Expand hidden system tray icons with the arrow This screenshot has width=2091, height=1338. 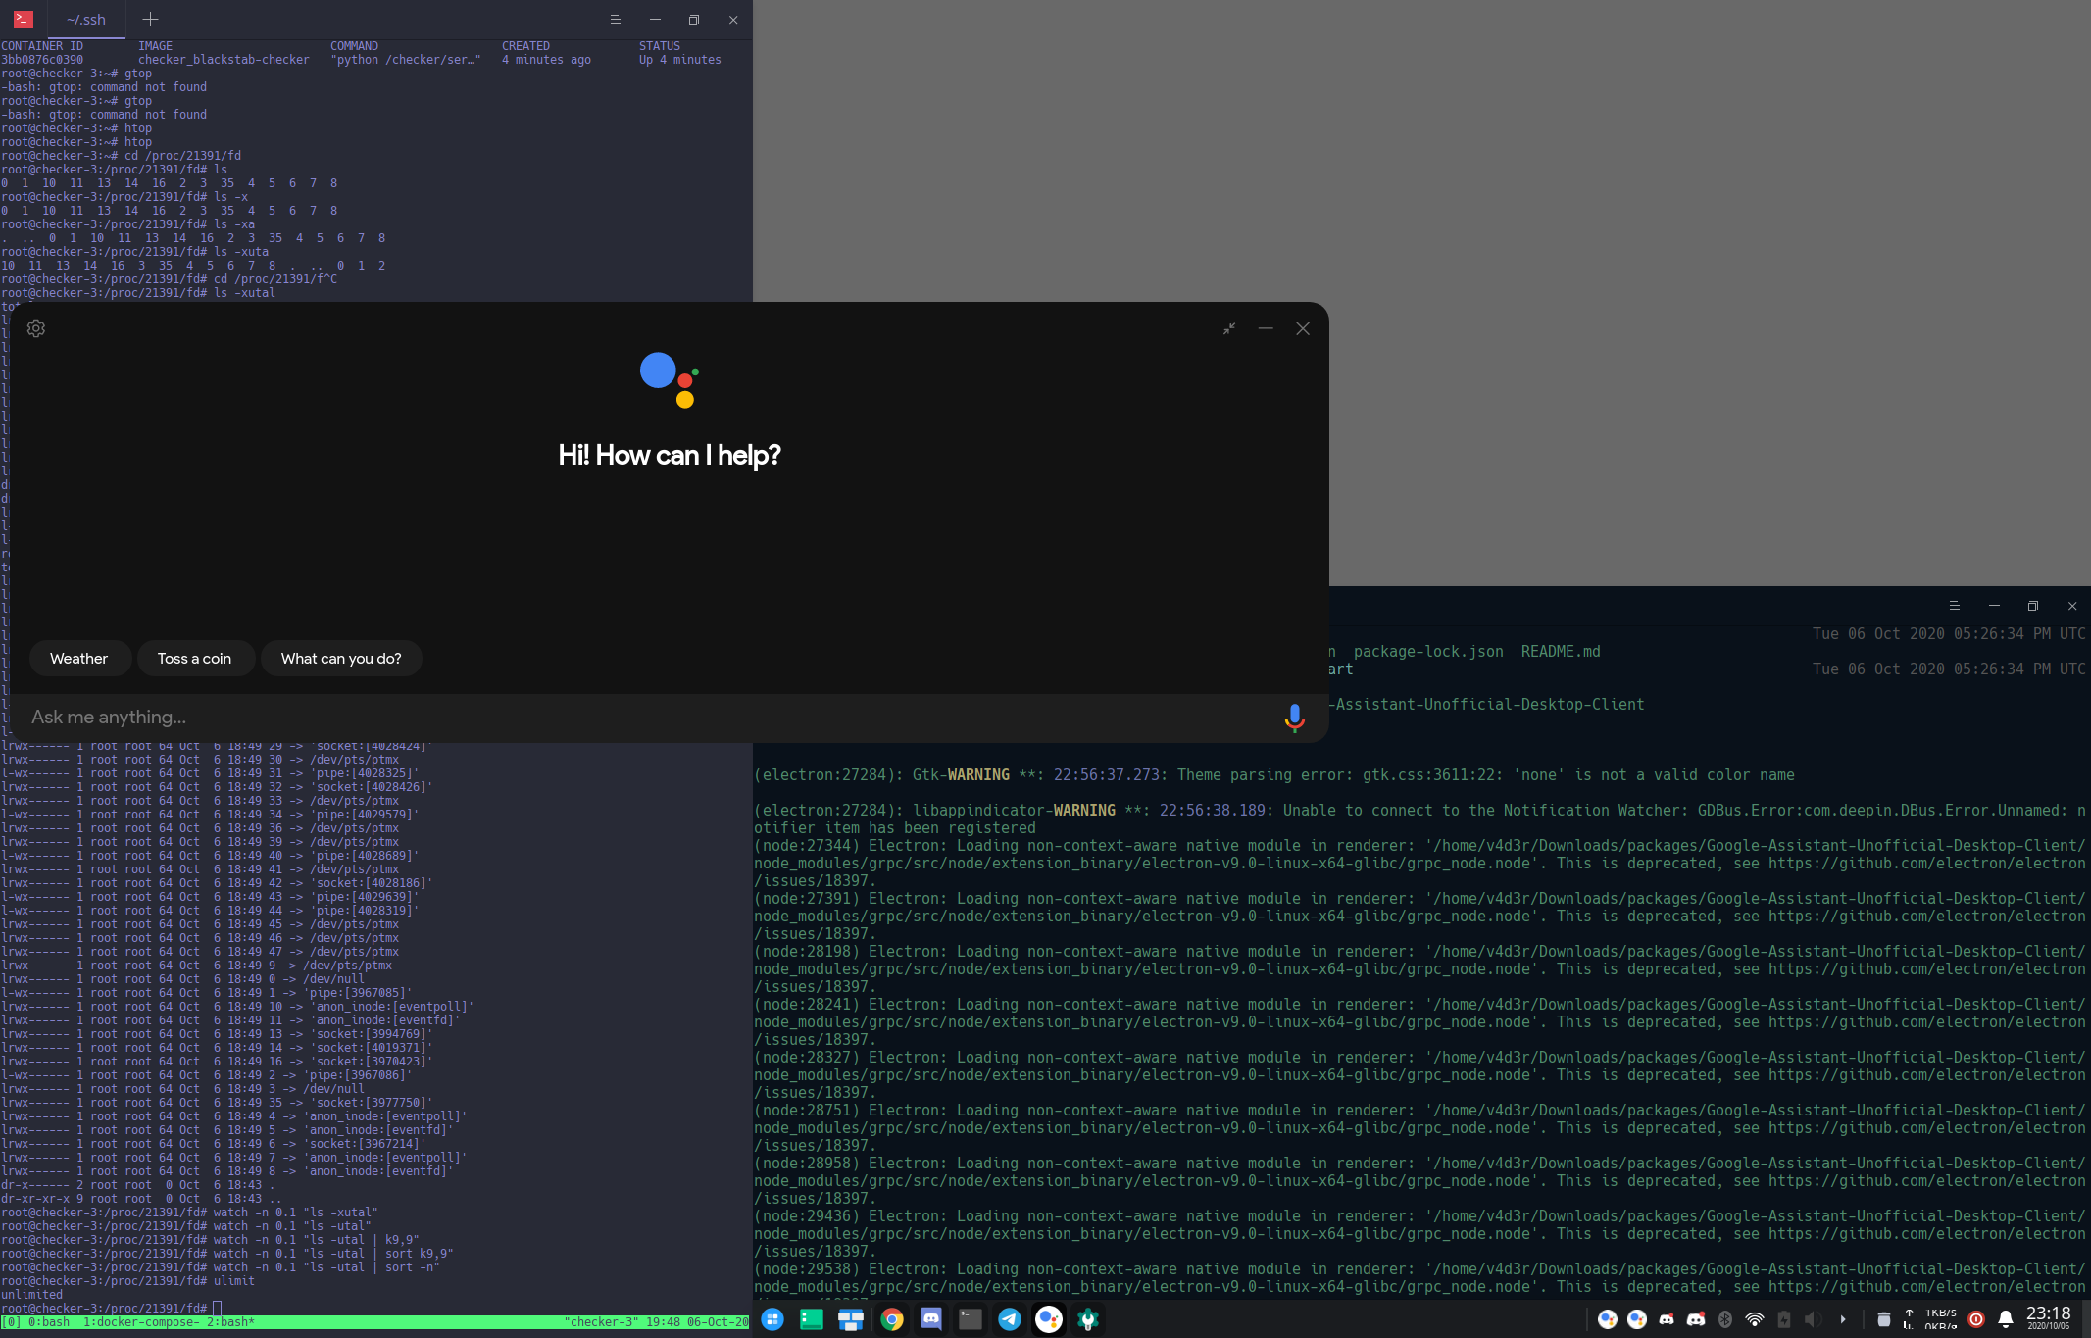1843,1320
